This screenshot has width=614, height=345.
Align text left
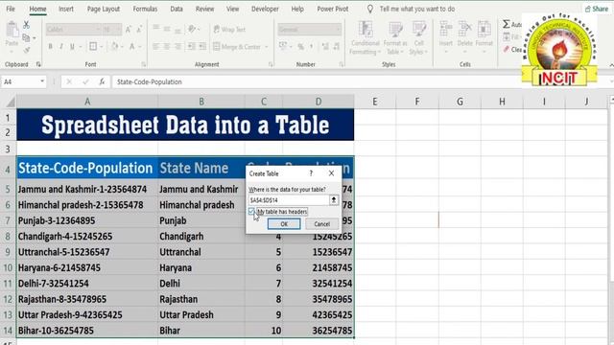coord(155,47)
